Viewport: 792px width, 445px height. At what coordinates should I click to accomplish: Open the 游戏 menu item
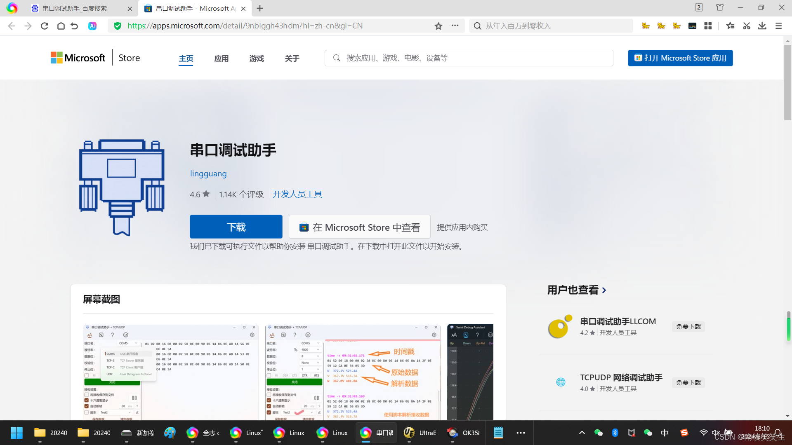pyautogui.click(x=257, y=59)
